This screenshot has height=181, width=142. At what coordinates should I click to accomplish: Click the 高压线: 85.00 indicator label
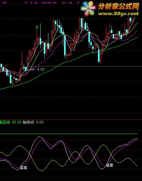pyautogui.click(x=11, y=122)
